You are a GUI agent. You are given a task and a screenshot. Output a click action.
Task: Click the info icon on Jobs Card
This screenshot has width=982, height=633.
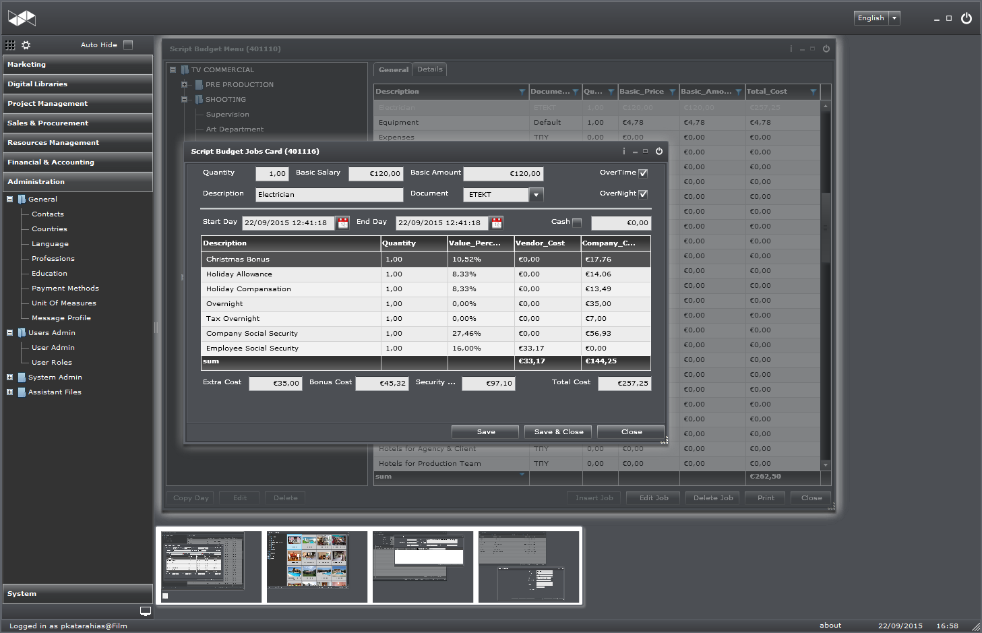click(x=623, y=152)
